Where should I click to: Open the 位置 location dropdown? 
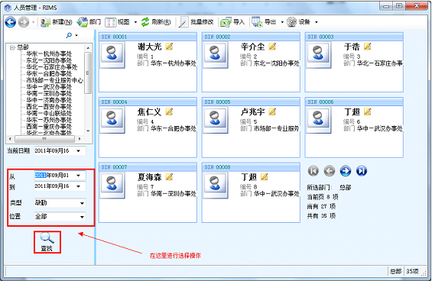[82, 217]
